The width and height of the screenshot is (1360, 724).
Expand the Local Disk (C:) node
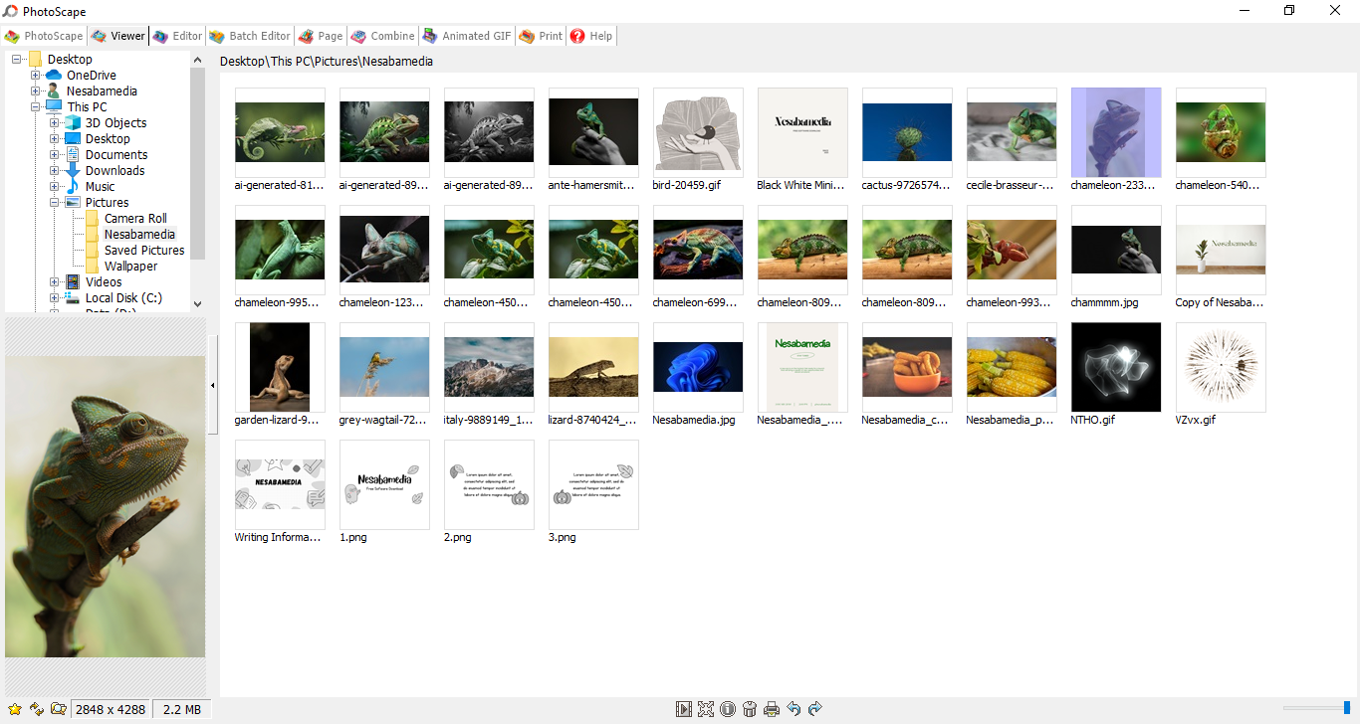(x=55, y=298)
